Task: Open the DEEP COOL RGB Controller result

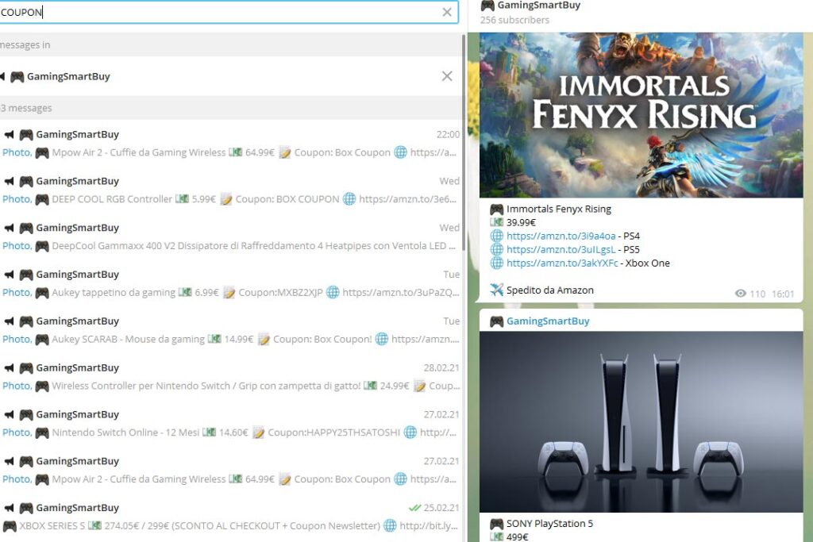Action: [x=231, y=190]
